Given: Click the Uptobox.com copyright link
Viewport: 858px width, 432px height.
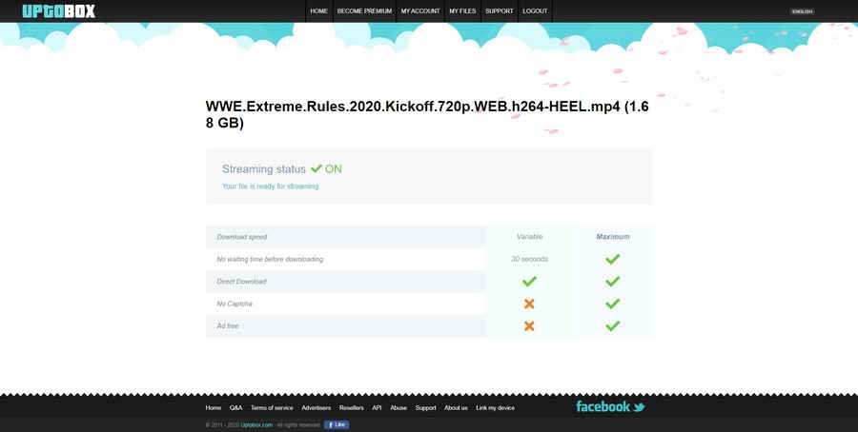Looking at the screenshot, I should pyautogui.click(x=256, y=425).
